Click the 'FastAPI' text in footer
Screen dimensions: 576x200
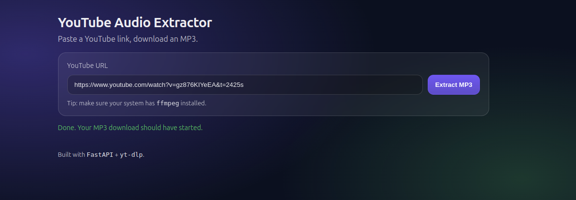[99, 155]
